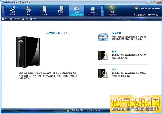Screen dimensions: 163x114
Task: Click the 文件管理 drawer icon
Action: (103, 37)
